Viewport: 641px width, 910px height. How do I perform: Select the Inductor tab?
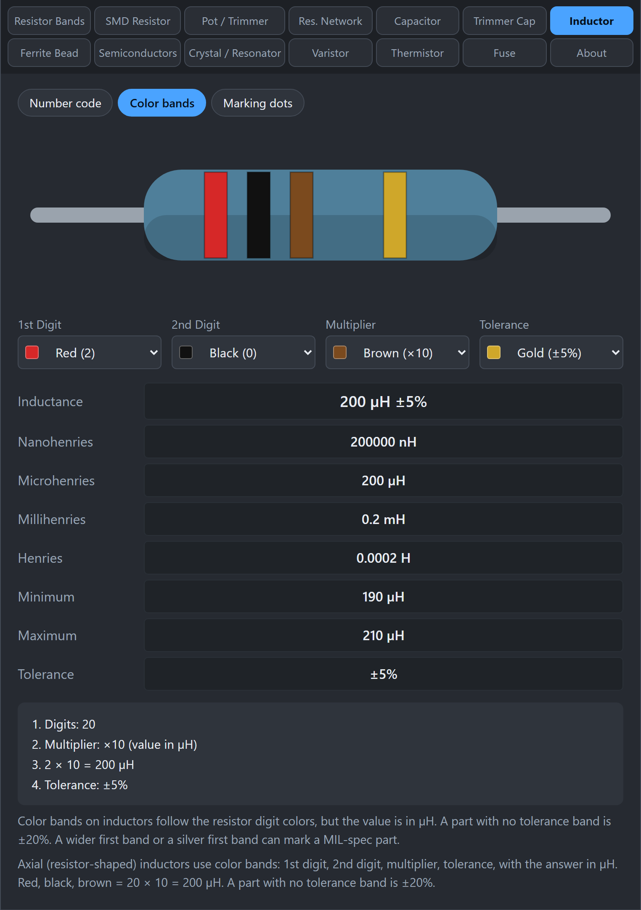click(x=591, y=21)
